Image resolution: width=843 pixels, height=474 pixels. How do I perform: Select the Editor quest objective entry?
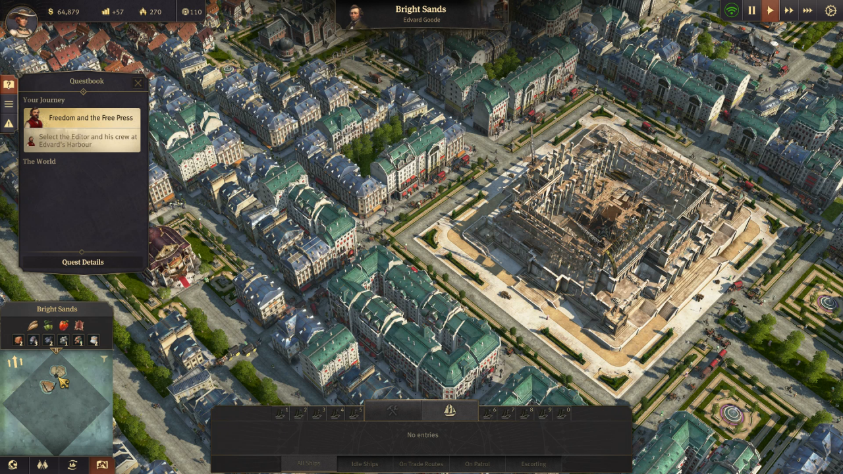82,140
